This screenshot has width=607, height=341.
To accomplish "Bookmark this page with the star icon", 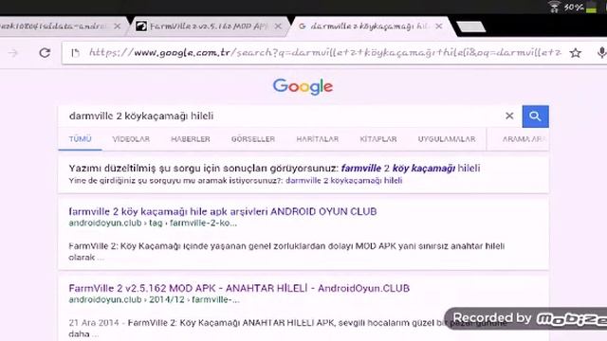I will click(576, 53).
